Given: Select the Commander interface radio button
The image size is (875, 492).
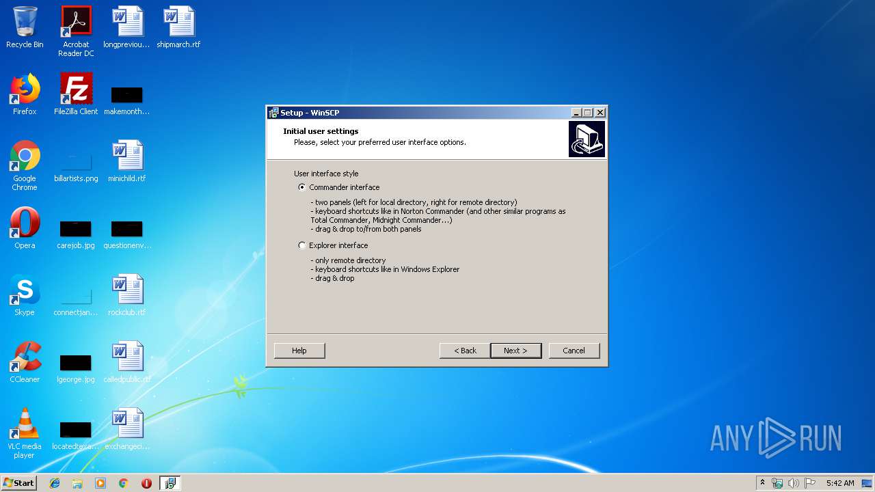Looking at the screenshot, I should tap(302, 187).
